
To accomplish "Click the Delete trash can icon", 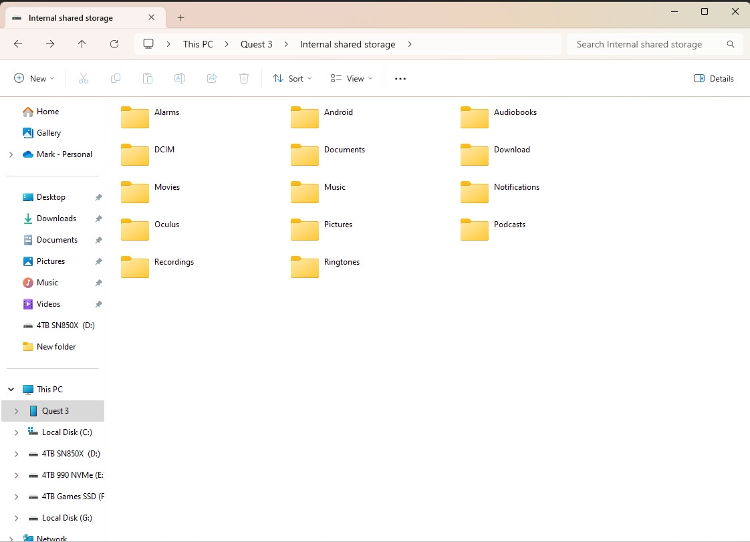I will pyautogui.click(x=244, y=78).
